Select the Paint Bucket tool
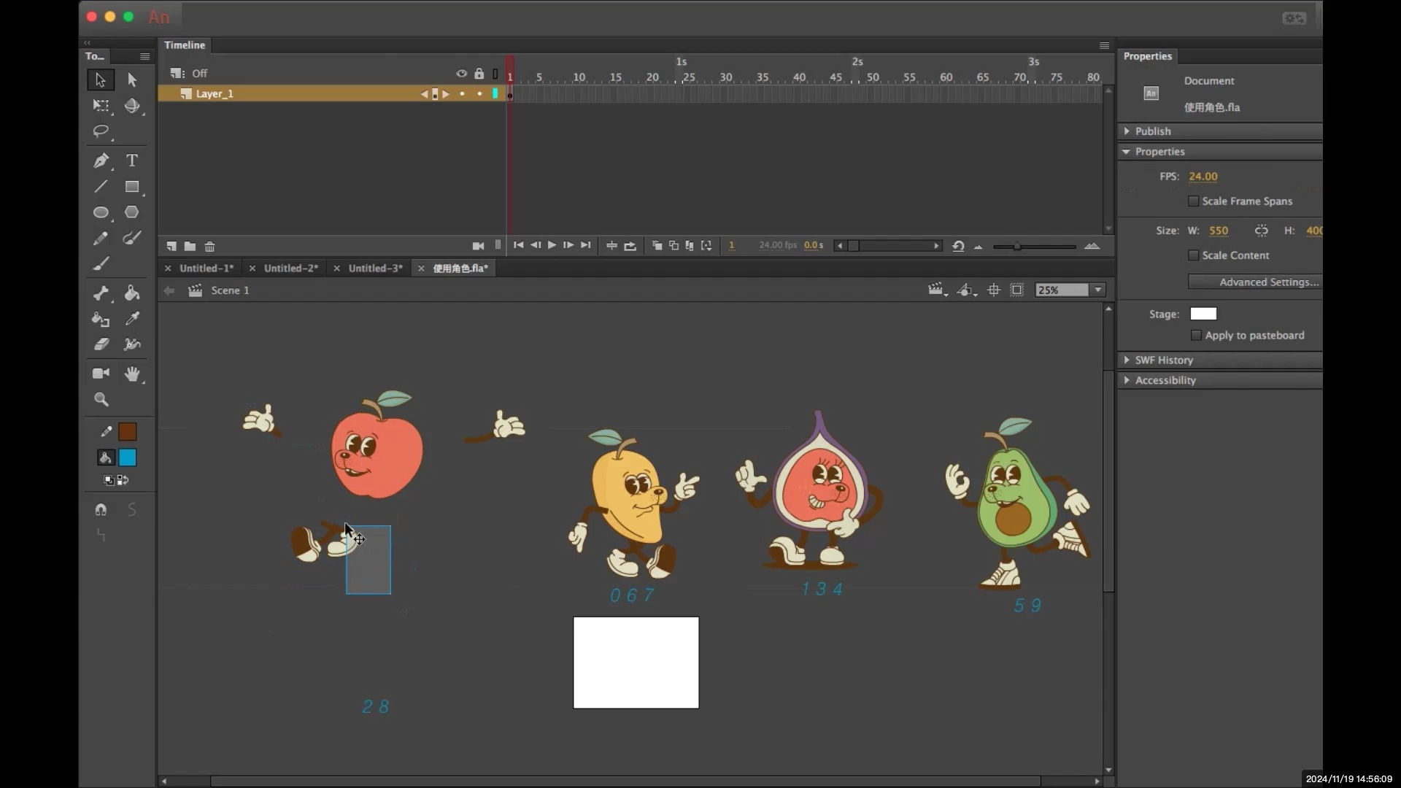 (132, 293)
